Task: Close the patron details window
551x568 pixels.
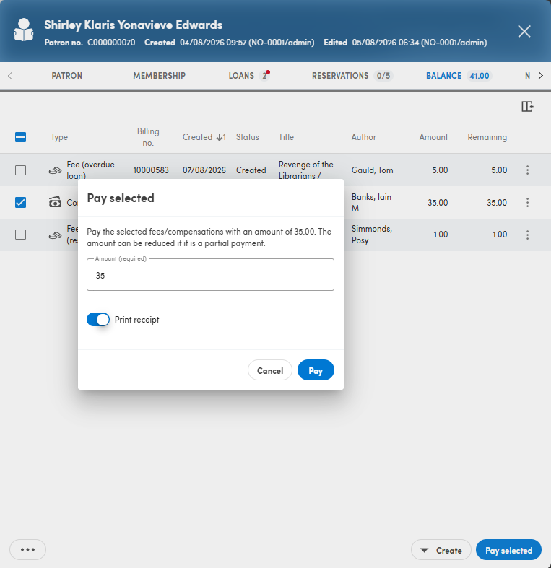Action: [x=524, y=31]
